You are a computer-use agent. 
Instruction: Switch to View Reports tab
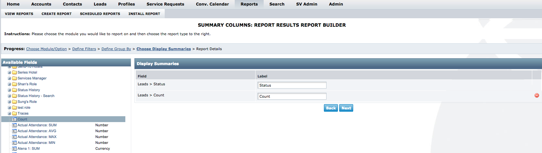pyautogui.click(x=19, y=14)
